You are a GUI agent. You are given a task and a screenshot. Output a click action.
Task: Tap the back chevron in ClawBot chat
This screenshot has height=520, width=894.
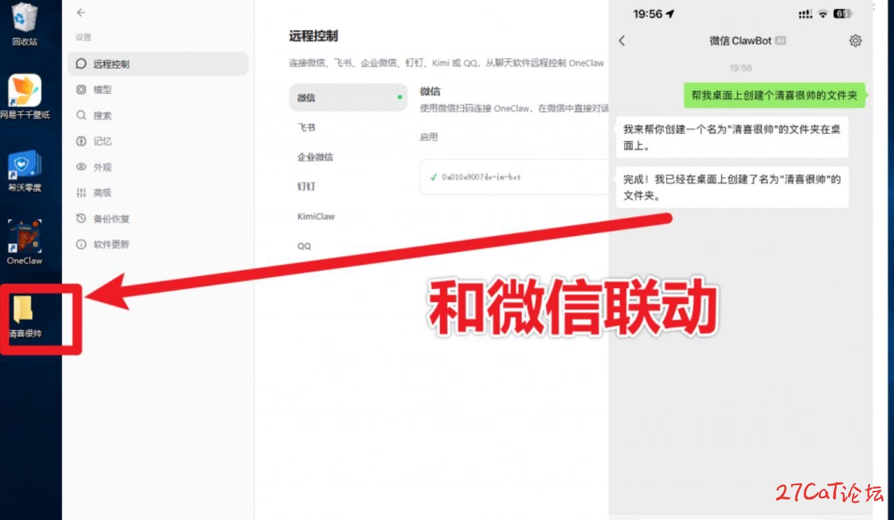[x=622, y=41]
